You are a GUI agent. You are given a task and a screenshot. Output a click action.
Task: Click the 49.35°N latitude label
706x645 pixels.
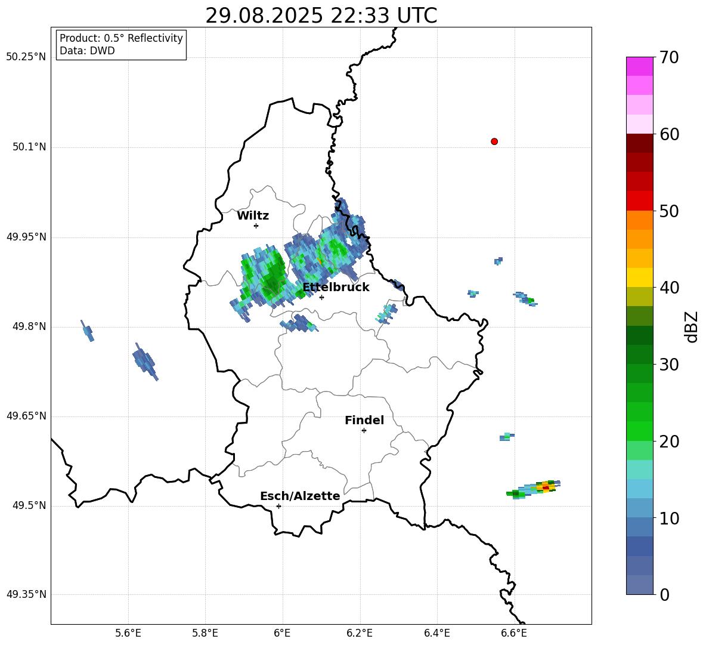pyautogui.click(x=26, y=594)
